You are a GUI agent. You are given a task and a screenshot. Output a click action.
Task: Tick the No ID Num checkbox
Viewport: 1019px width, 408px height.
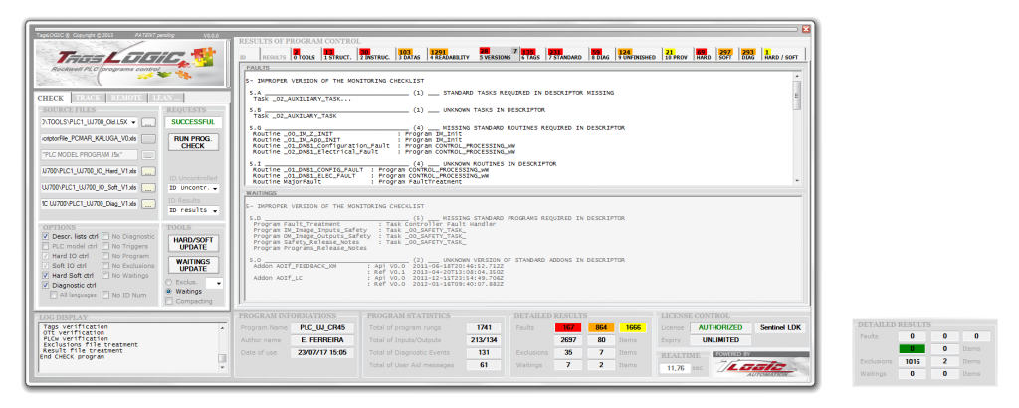(x=105, y=295)
